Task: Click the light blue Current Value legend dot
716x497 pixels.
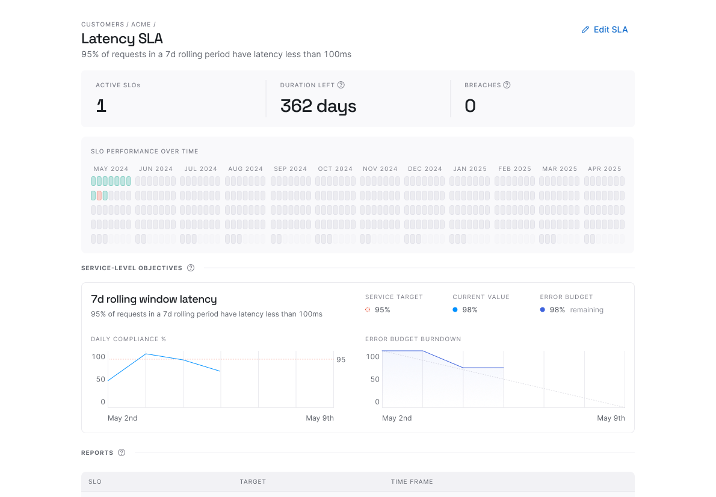Action: pos(455,310)
